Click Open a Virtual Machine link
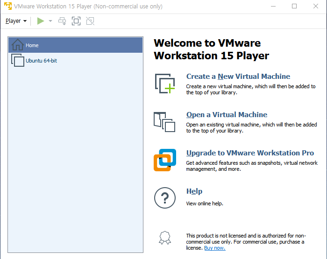The height and width of the screenshot is (259, 327). (x=227, y=115)
